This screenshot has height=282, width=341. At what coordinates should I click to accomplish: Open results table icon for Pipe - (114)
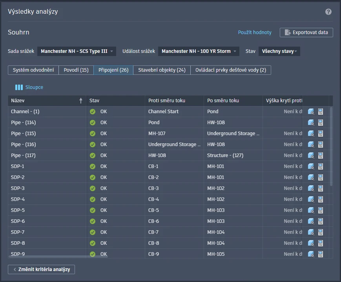point(320,123)
